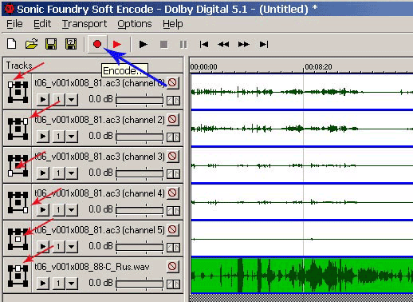Click the Tracks panel header
The height and width of the screenshot is (302, 413).
tap(92, 66)
